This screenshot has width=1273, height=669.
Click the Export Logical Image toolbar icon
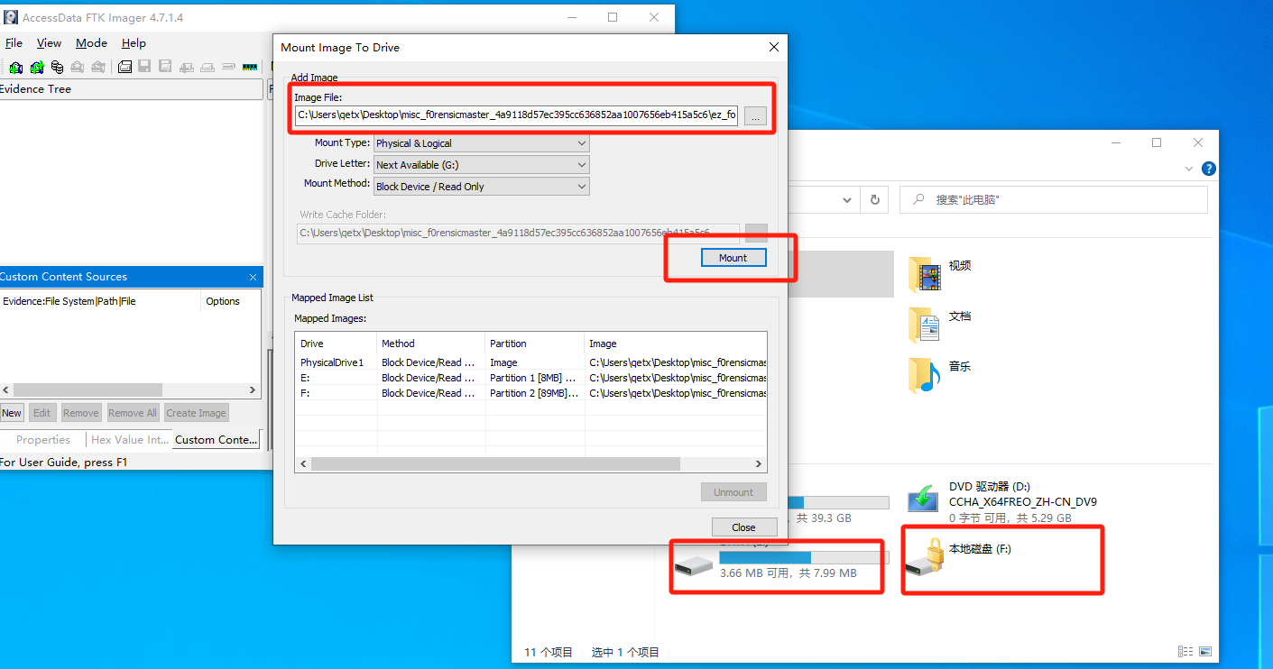pyautogui.click(x=165, y=67)
